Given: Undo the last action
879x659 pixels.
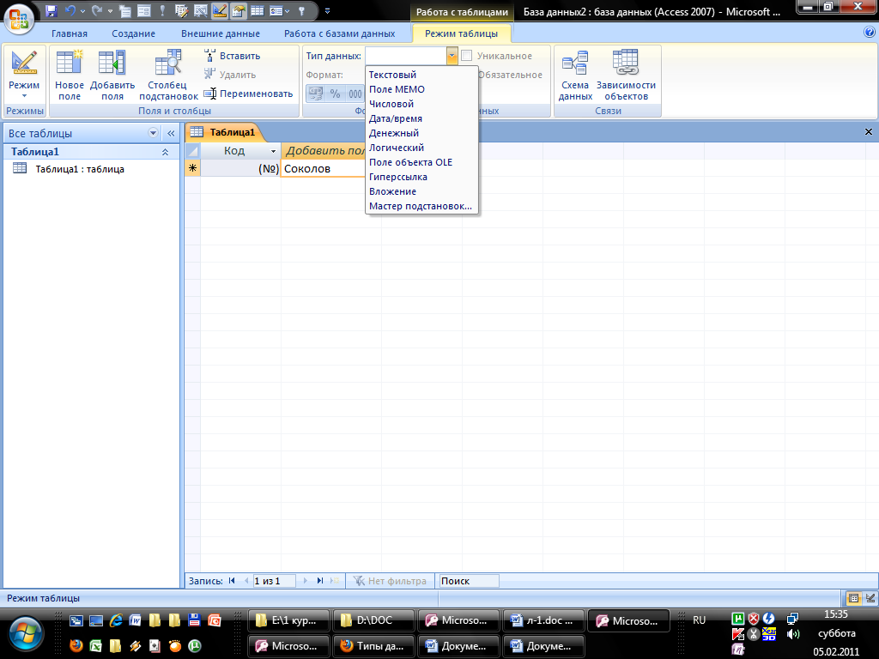Looking at the screenshot, I should click(70, 10).
